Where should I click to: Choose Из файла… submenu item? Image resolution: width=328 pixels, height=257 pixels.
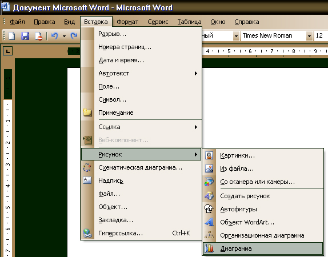(x=263, y=168)
